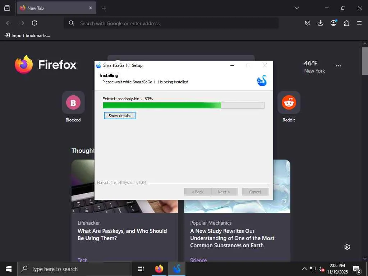The width and height of the screenshot is (368, 276).
Task: Open a new tab with plus button
Action: click(104, 8)
